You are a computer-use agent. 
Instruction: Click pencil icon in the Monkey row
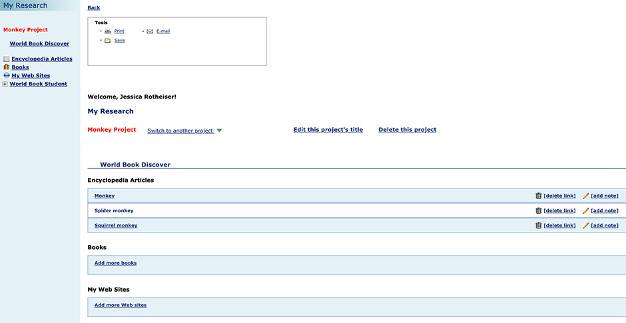585,196
